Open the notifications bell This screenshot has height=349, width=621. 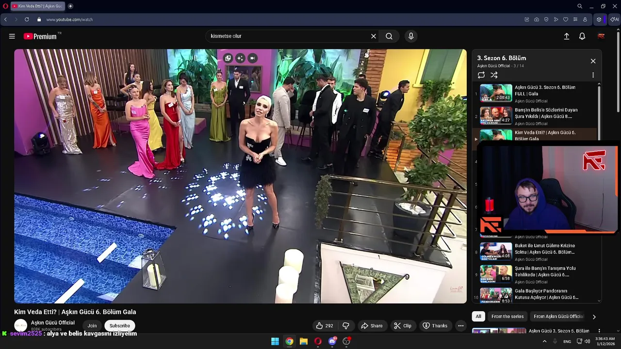click(x=582, y=36)
